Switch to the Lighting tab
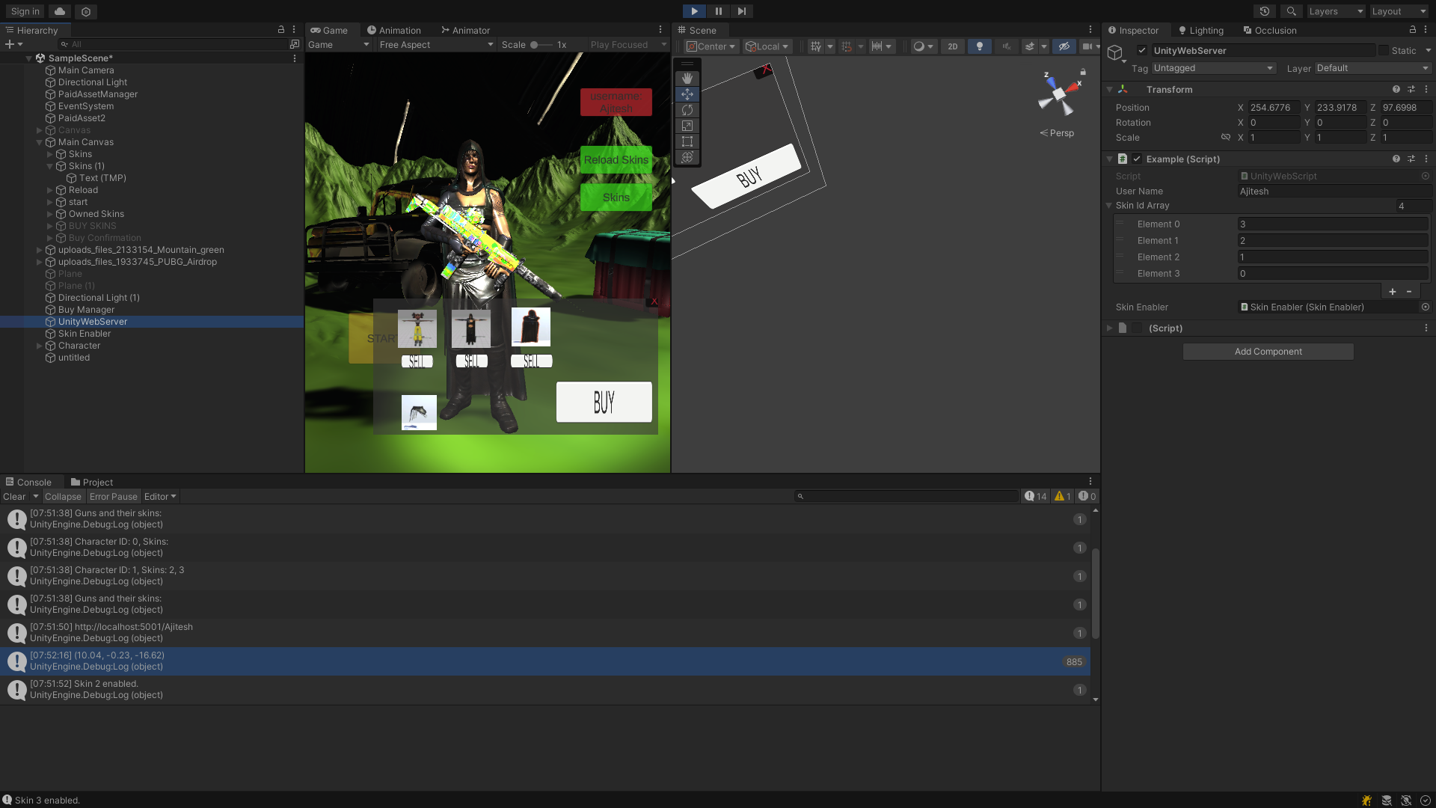 pos(1201,31)
